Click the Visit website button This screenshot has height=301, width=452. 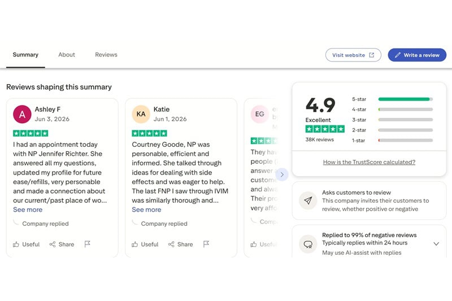pos(353,55)
